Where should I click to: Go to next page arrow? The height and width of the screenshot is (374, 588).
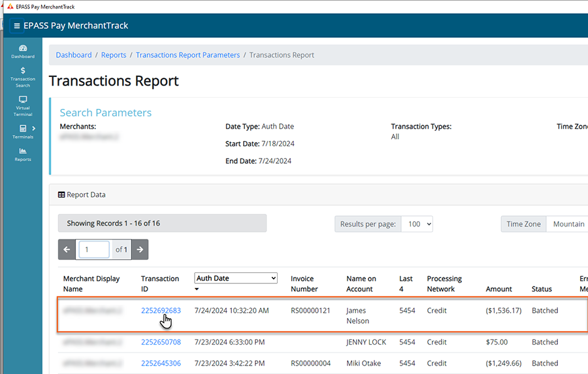pos(140,249)
